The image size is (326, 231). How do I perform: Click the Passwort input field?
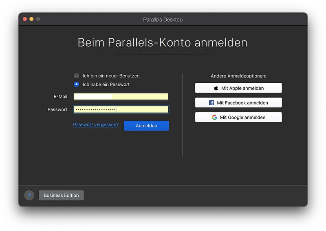tap(121, 109)
